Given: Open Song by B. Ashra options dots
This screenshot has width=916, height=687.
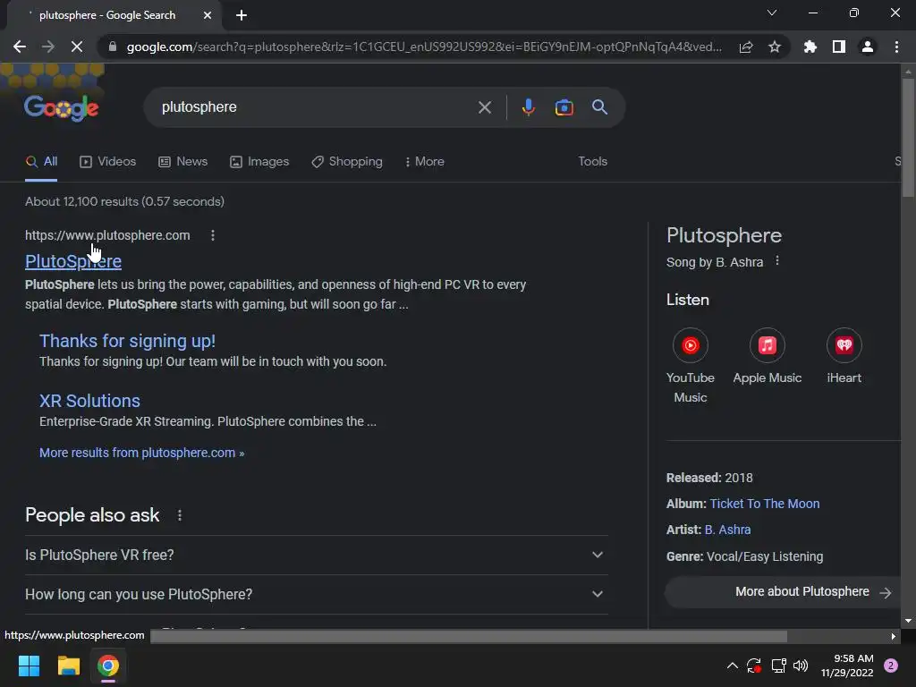Looking at the screenshot, I should pyautogui.click(x=777, y=261).
